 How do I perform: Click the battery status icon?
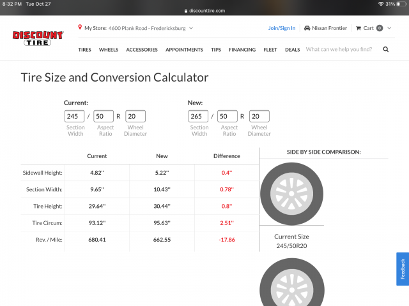[x=401, y=4]
